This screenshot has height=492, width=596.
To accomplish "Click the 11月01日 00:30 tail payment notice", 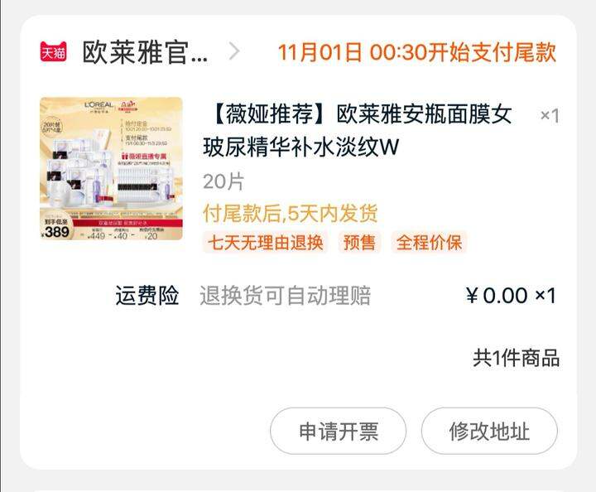I will pos(417,52).
